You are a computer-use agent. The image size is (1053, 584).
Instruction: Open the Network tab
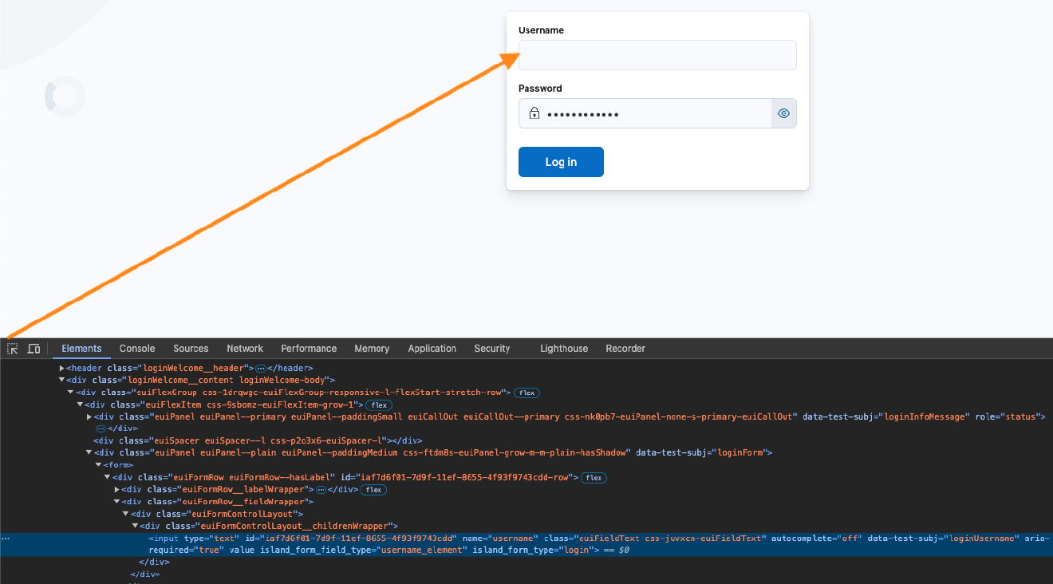click(x=244, y=348)
